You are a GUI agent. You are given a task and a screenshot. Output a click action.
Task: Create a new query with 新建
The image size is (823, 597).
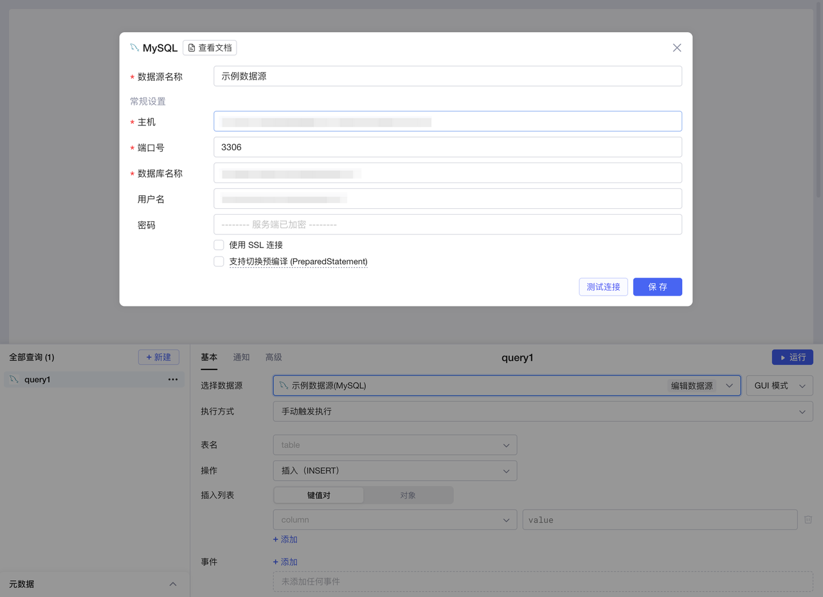coord(159,357)
